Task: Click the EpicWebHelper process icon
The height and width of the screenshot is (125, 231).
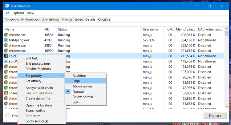Action: 6,61
